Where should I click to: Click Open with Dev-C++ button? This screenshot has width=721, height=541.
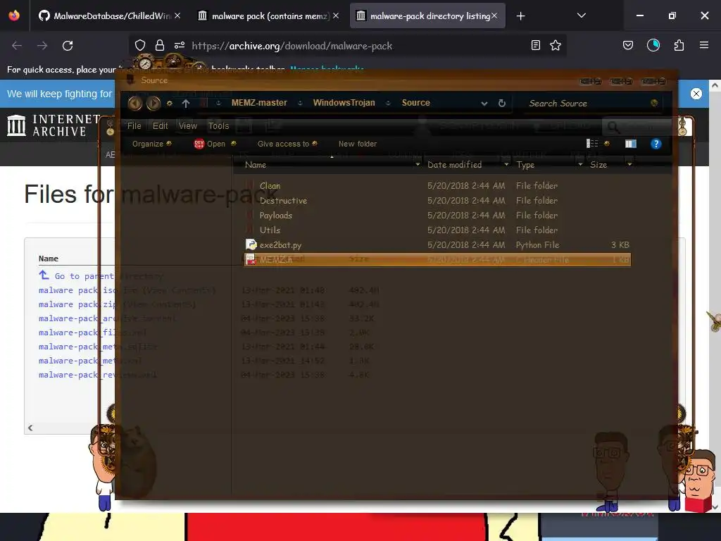coord(210,144)
